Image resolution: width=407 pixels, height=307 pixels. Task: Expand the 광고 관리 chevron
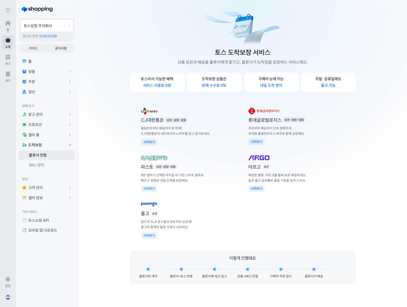click(x=70, y=115)
